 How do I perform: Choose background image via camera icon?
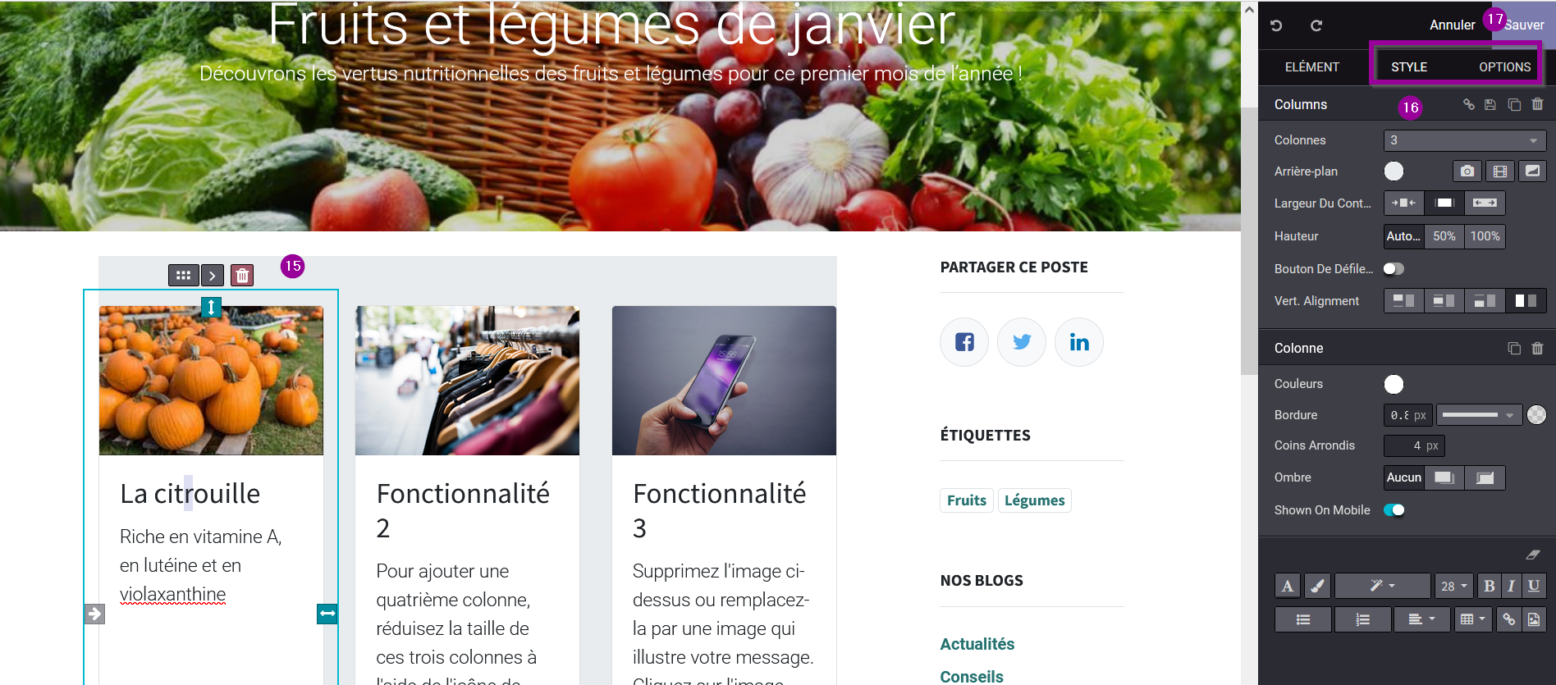tap(1467, 171)
